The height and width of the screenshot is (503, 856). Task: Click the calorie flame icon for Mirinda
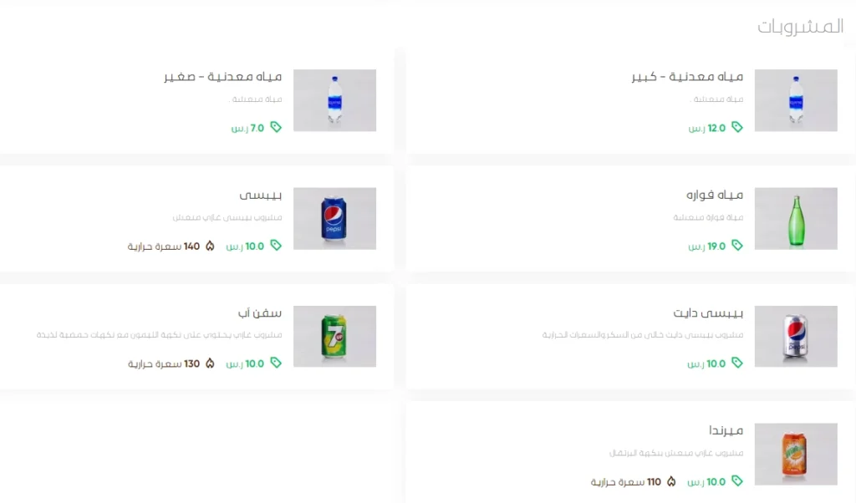671,481
